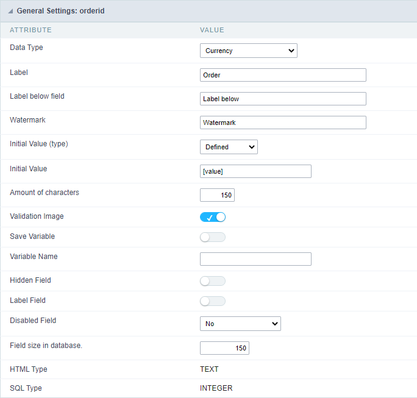Viewport: 417px width, 398px height.
Task: Click the Data Type attribute label
Action: (x=26, y=48)
